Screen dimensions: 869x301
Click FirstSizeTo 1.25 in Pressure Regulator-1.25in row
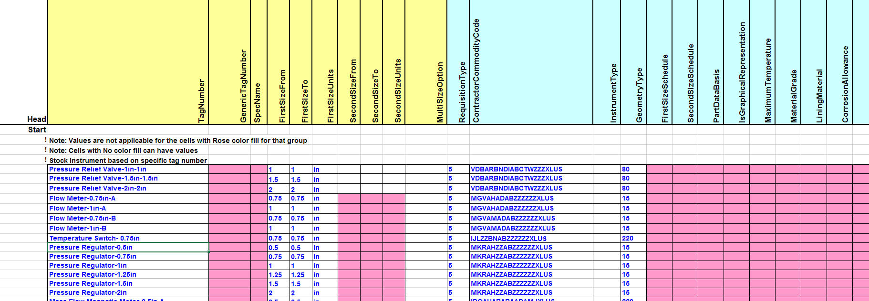[301, 274]
